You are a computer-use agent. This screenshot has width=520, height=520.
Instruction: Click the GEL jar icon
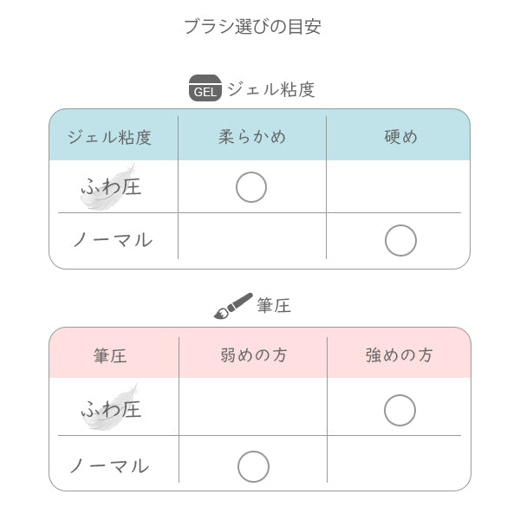[x=205, y=88]
